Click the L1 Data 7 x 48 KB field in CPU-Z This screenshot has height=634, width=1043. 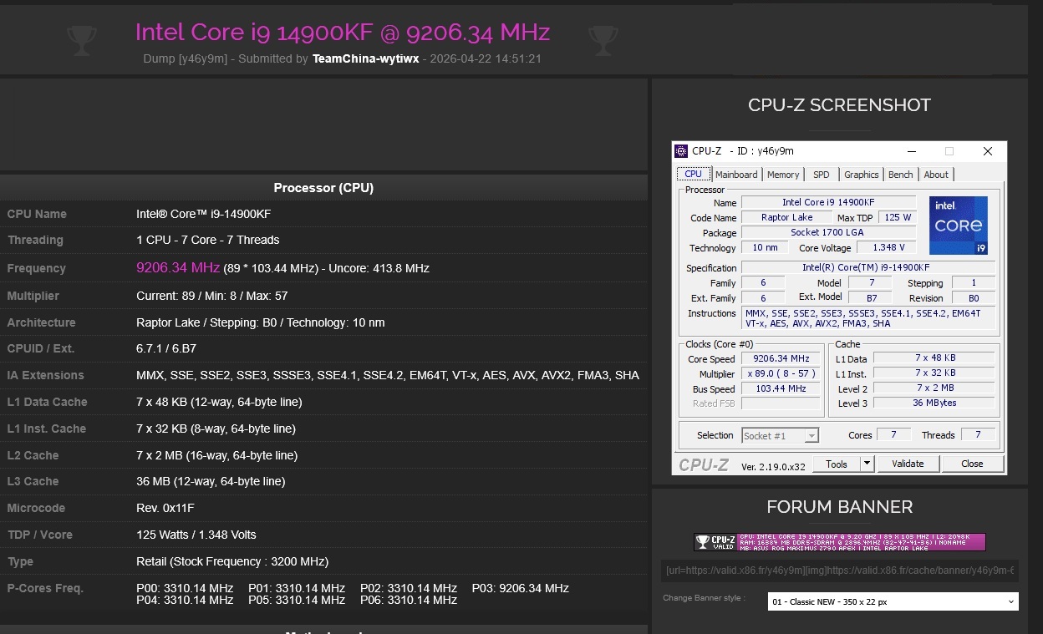point(934,358)
